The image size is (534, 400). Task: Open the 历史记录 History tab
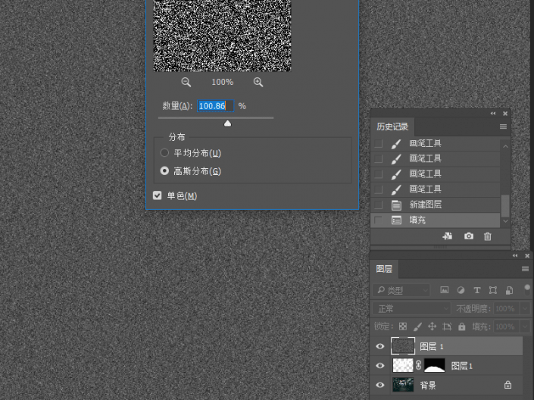(x=392, y=127)
